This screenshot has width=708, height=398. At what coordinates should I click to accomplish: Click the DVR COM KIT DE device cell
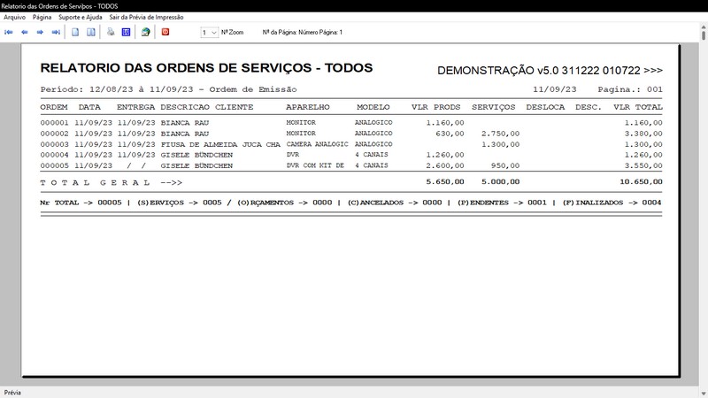coord(315,165)
